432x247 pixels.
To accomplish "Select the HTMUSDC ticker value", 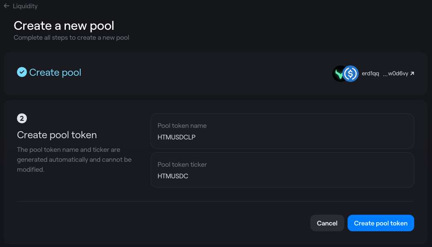I will (173, 176).
